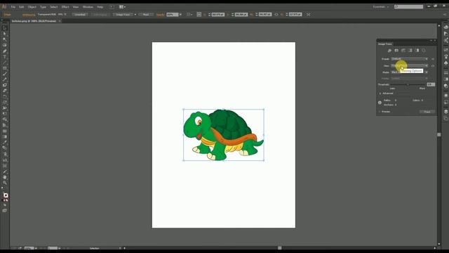The width and height of the screenshot is (449, 253).
Task: Select the Magic Wand tool
Action: [x=5, y=39]
